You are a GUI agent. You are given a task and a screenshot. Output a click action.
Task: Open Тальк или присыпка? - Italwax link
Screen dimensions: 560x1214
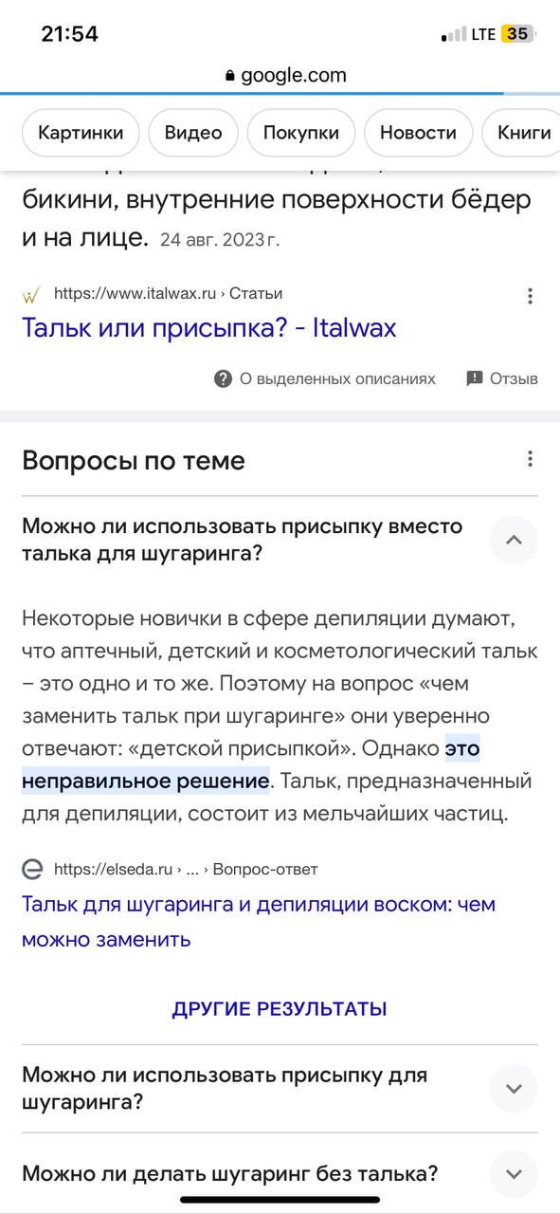click(208, 328)
